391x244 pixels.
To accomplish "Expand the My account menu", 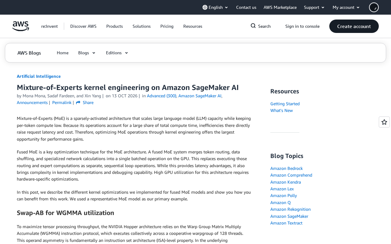I will [x=346, y=7].
